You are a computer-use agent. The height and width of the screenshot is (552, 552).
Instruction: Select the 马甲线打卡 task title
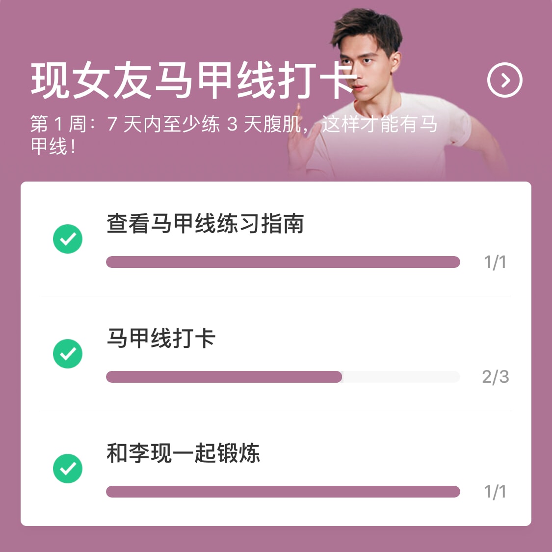161,339
